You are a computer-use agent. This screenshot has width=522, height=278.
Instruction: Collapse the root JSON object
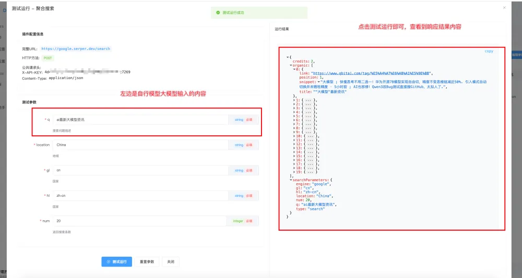click(288, 57)
